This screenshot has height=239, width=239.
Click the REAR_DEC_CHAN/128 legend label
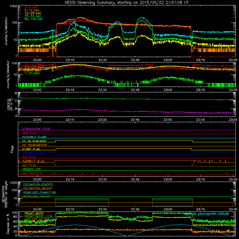click(x=39, y=193)
